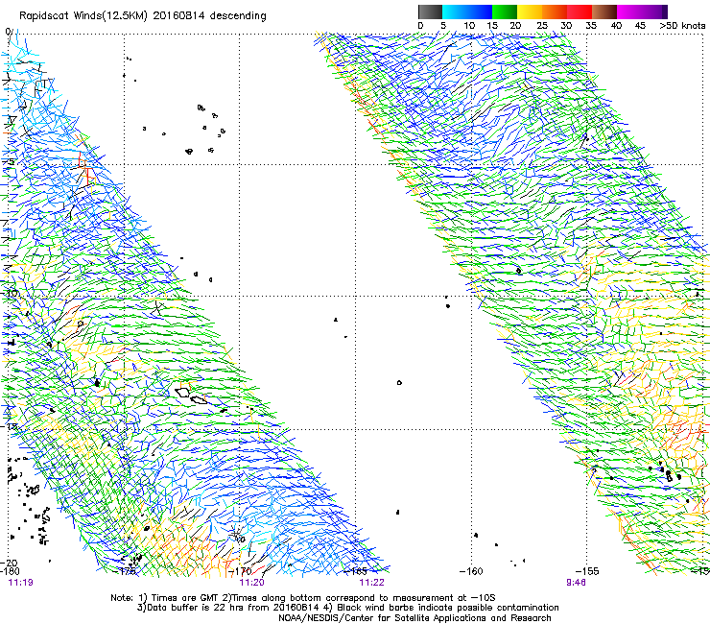Click the note line "3)Data buffer is 22 hrs"
Viewport: 710px width, 624px height.
347,608
